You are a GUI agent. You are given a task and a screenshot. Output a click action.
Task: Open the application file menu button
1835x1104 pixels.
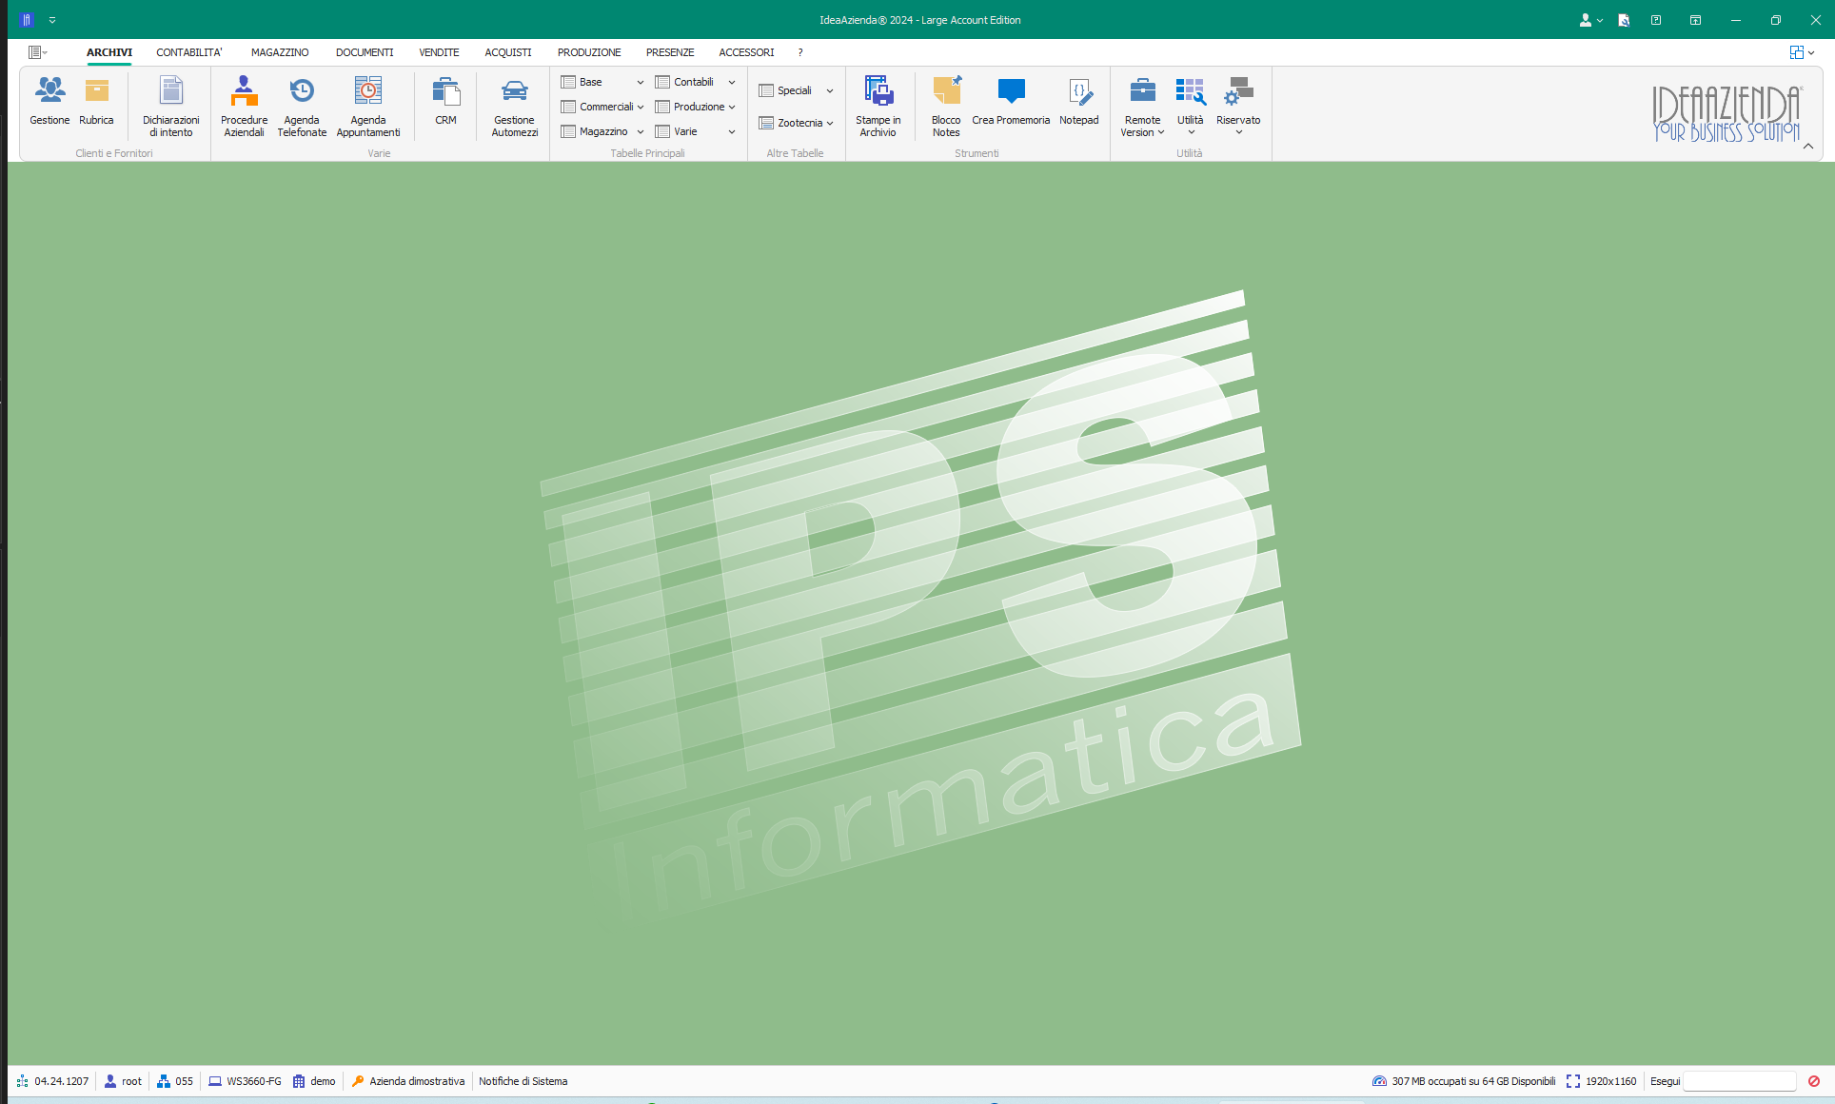tap(38, 52)
